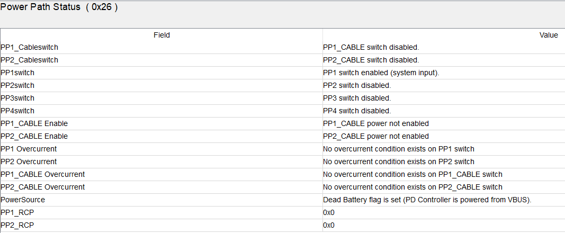This screenshot has height=233, width=565.
Task: Select the PP4switch field cell
Action: pos(162,111)
